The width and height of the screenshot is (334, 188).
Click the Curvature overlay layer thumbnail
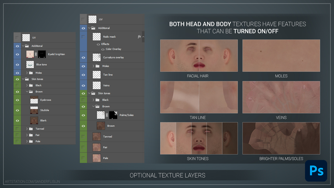click(96, 57)
